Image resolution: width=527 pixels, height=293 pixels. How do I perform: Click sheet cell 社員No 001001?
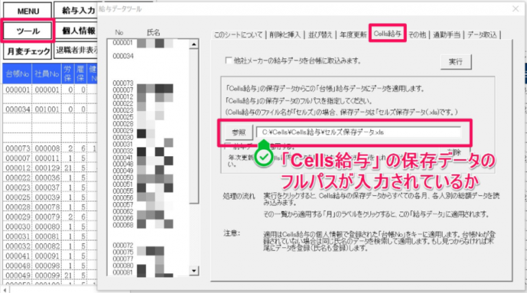(x=47, y=110)
